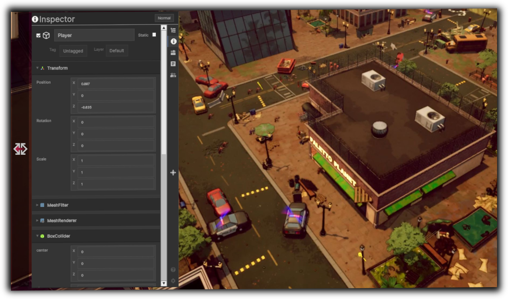508x299 pixels.
Task: Open the Default layer dropdown
Action: pos(117,51)
